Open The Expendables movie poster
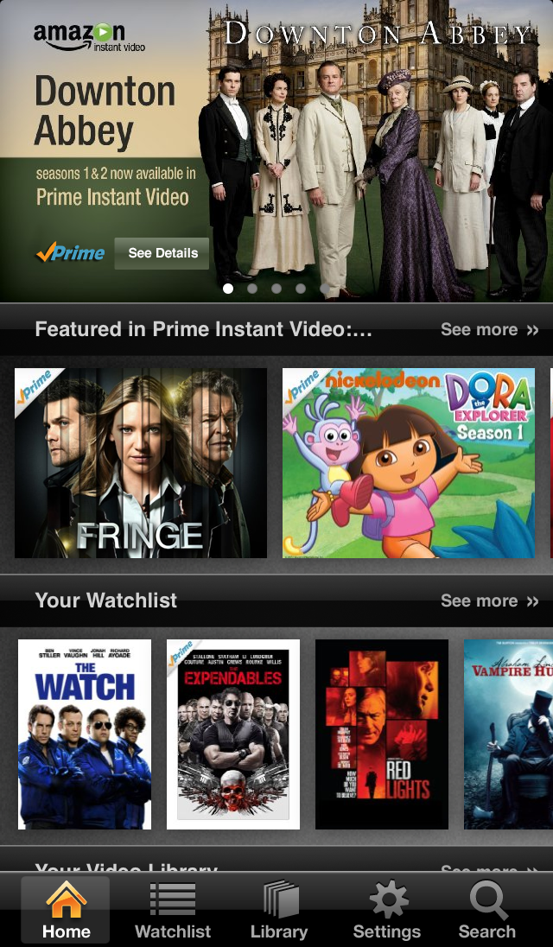Image resolution: width=553 pixels, height=947 pixels. (233, 734)
